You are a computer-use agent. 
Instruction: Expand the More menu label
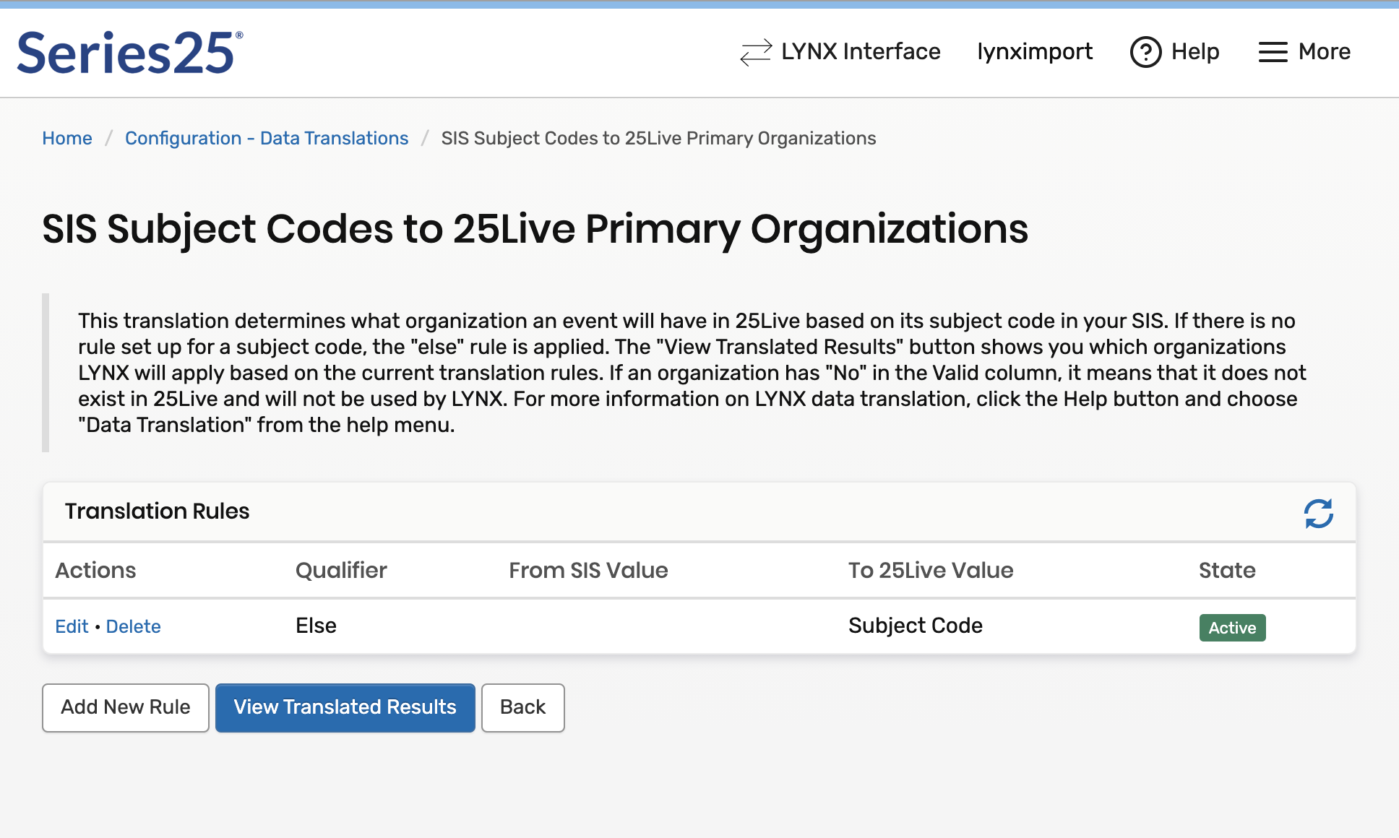click(1324, 52)
